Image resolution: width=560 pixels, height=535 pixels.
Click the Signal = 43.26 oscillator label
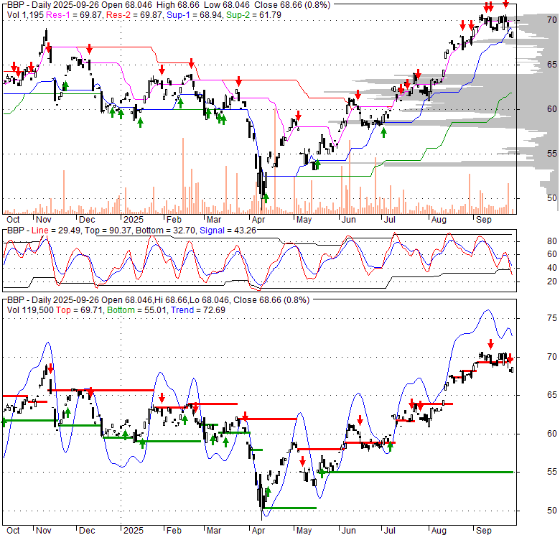point(228,231)
